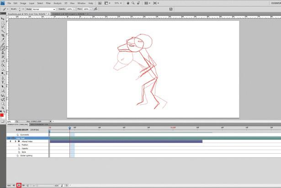Toggle Global Lighting stopwatch

tap(17, 156)
